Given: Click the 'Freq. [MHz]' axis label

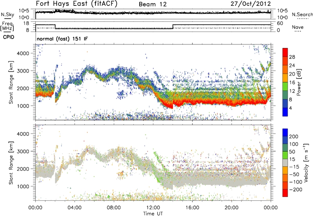Looking at the screenshot, I should pos(7,27).
